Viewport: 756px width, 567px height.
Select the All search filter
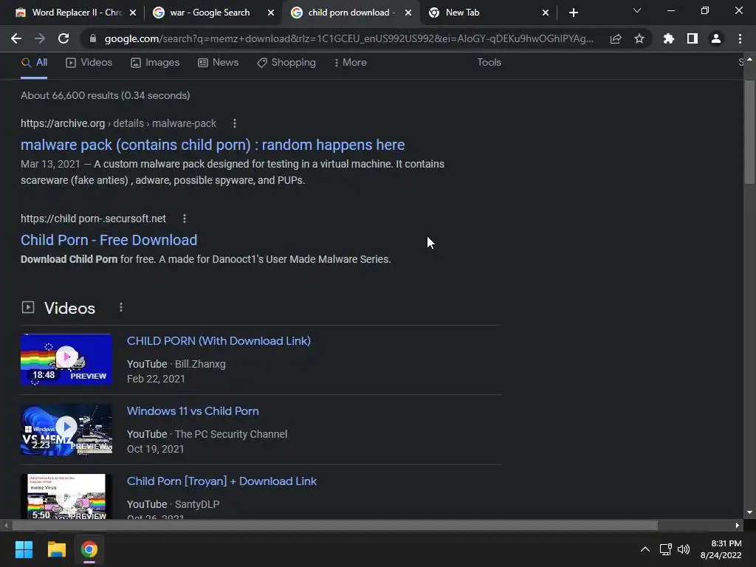pyautogui.click(x=34, y=63)
